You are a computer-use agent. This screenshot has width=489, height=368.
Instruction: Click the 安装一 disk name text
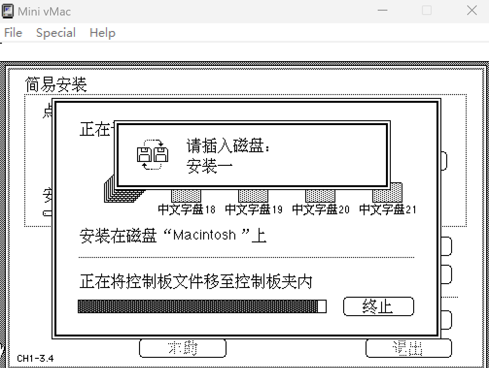click(210, 167)
